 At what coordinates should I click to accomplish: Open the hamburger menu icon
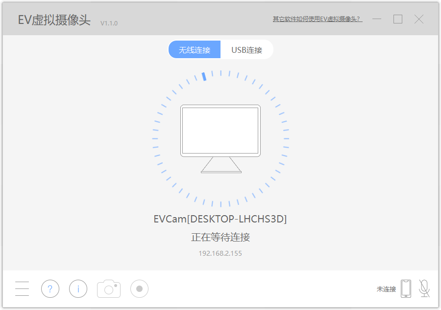pyautogui.click(x=22, y=288)
